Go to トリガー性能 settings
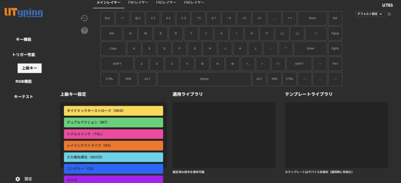 click(x=23, y=55)
